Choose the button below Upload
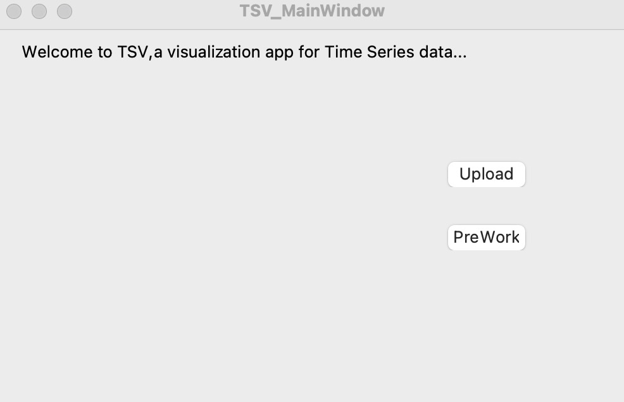 486,238
